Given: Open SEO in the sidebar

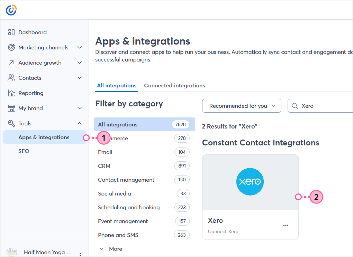Looking at the screenshot, I should [x=24, y=151].
